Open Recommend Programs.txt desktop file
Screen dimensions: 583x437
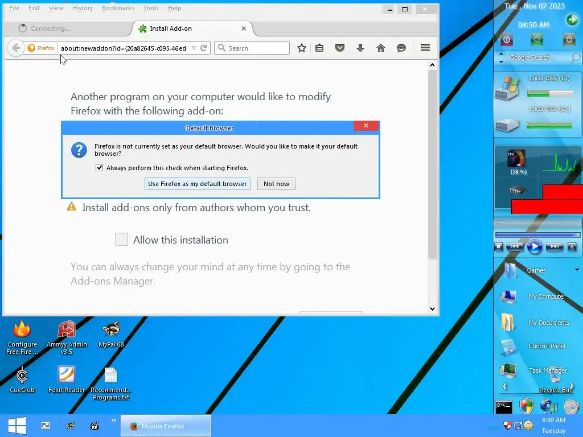click(111, 384)
